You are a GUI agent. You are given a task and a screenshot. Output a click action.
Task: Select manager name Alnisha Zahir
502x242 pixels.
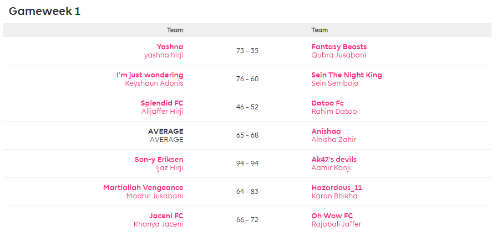click(334, 140)
